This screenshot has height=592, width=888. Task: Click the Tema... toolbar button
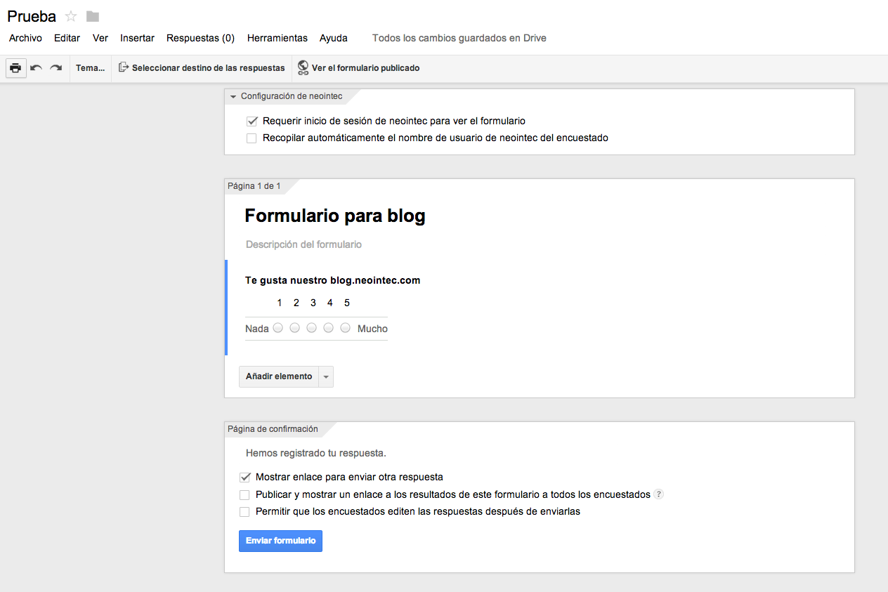pos(91,68)
